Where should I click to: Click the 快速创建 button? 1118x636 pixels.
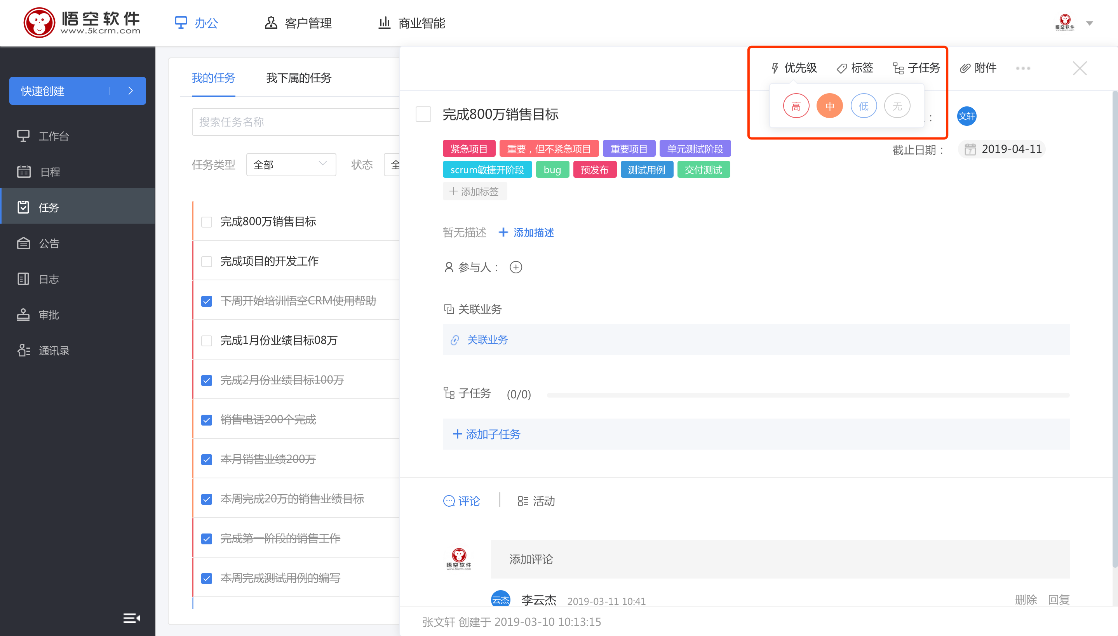coord(77,90)
